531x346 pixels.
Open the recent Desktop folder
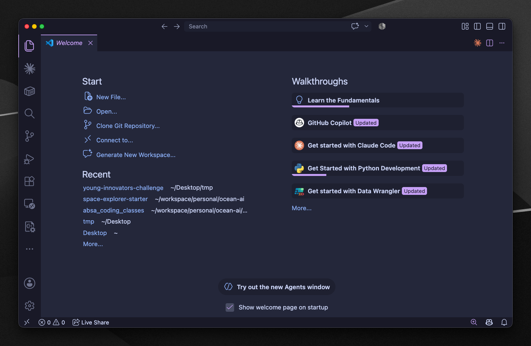[x=95, y=233]
